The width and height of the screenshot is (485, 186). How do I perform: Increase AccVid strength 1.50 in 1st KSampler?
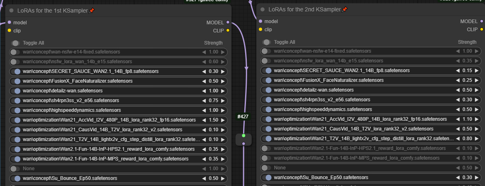click(x=223, y=120)
